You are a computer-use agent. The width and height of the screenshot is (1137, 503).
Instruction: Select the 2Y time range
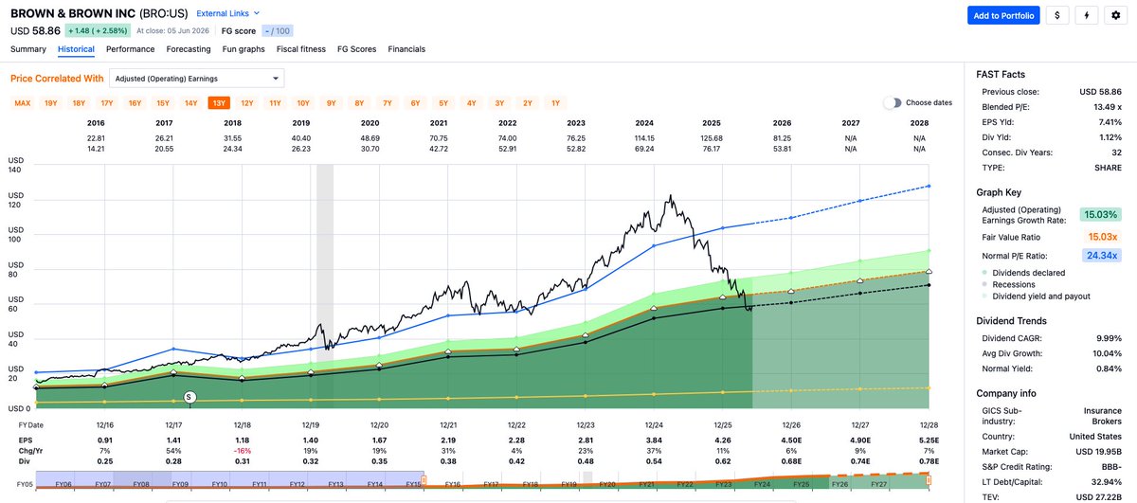click(527, 102)
